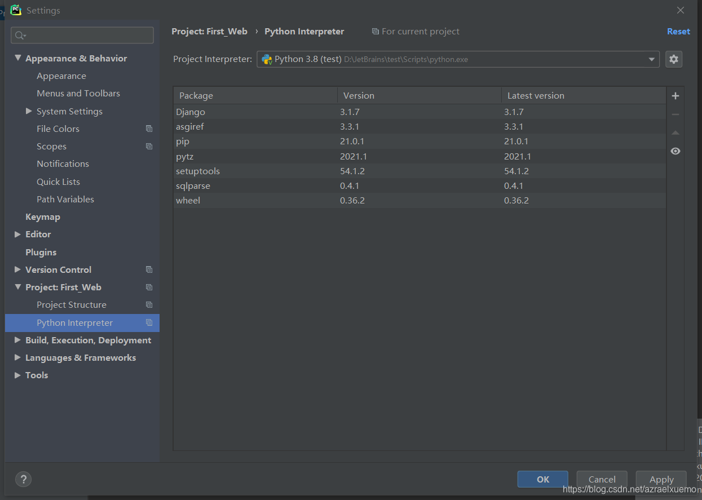The width and height of the screenshot is (702, 500).
Task: Expand Languages & Frameworks section
Action: pos(18,357)
